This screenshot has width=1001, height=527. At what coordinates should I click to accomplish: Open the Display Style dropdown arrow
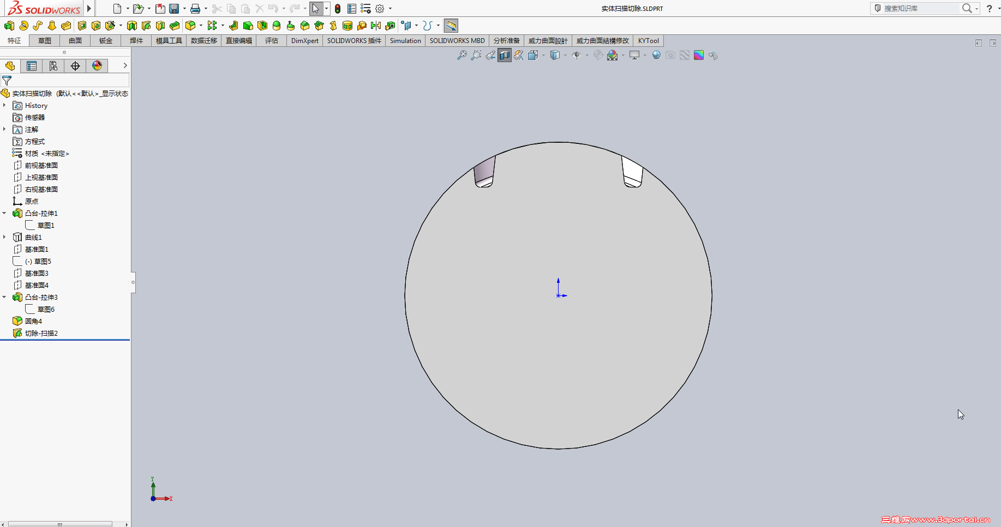[x=565, y=55]
